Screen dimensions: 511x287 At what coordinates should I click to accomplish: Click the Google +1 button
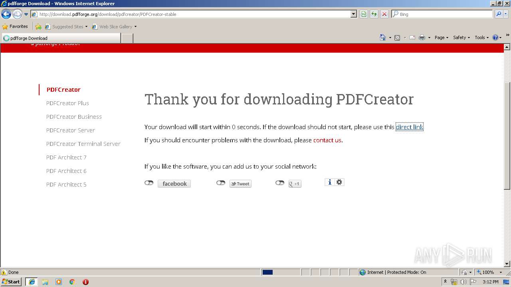[x=295, y=184]
